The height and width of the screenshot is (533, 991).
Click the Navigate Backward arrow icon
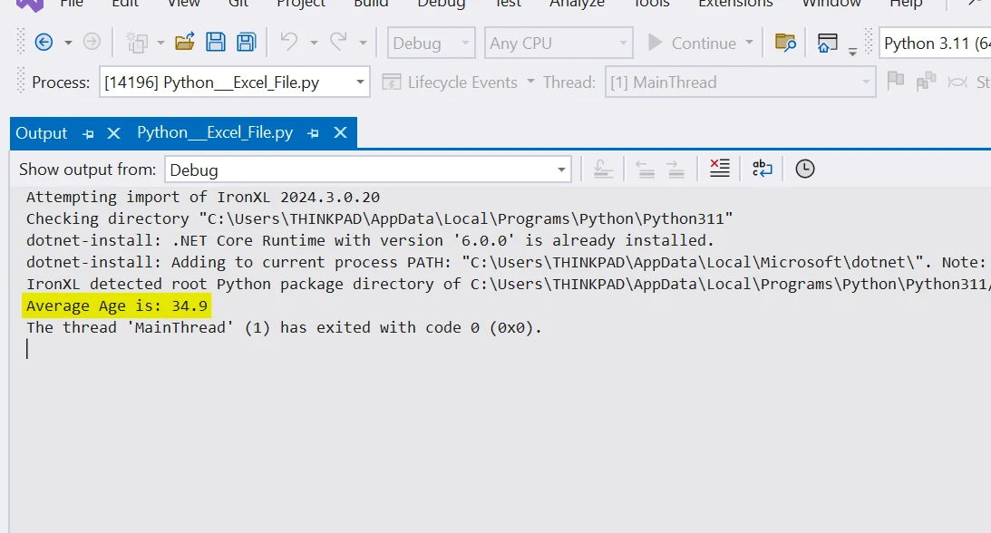tap(43, 43)
